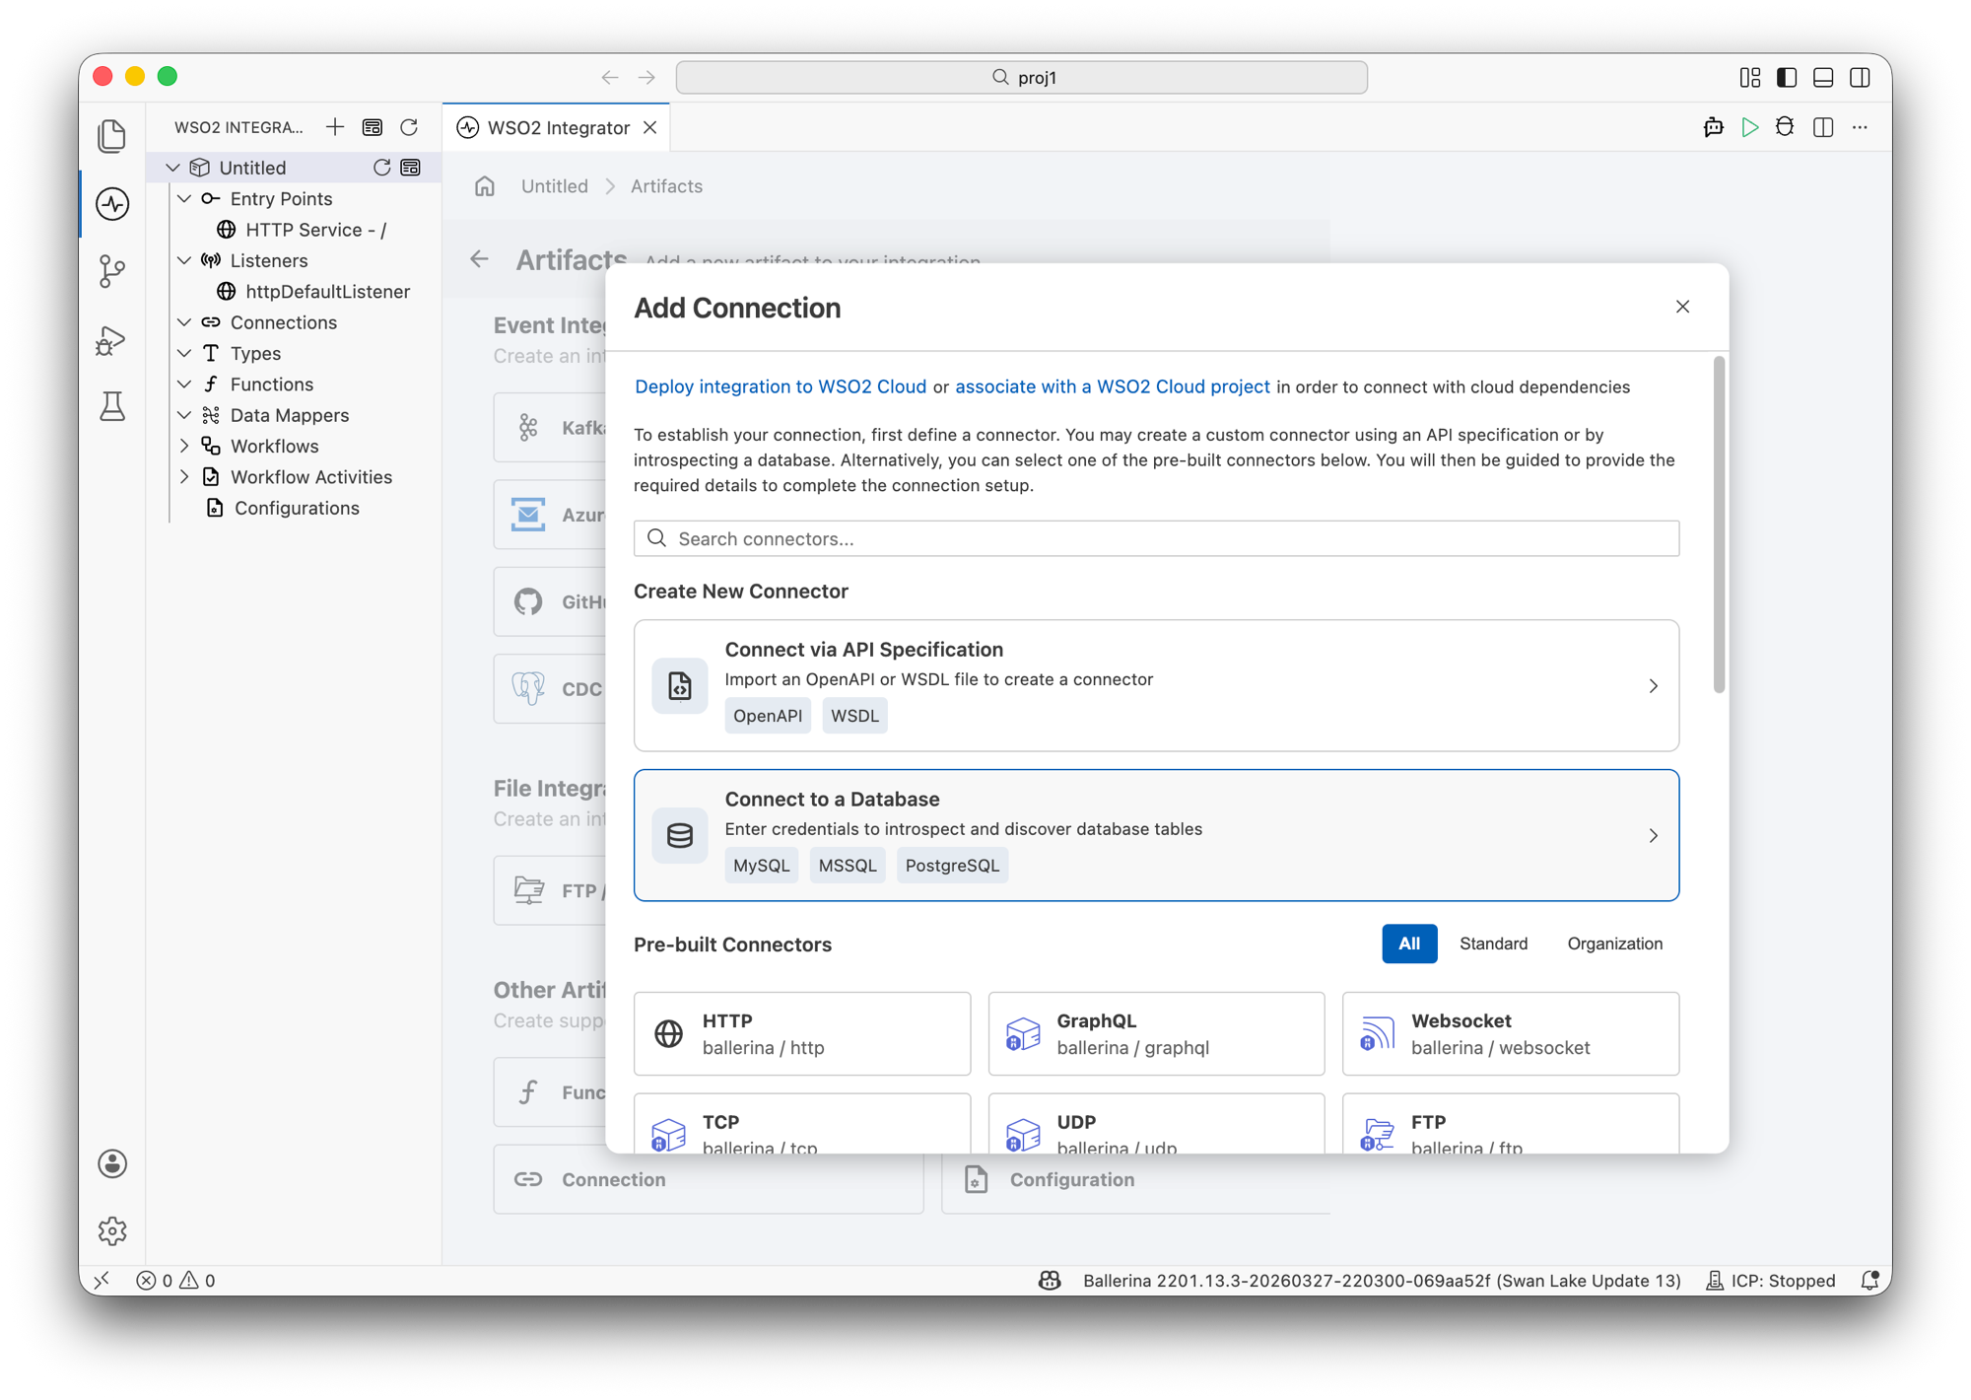Click the overview icon on Untitled row
This screenshot has height=1400, width=1971.
[411, 168]
